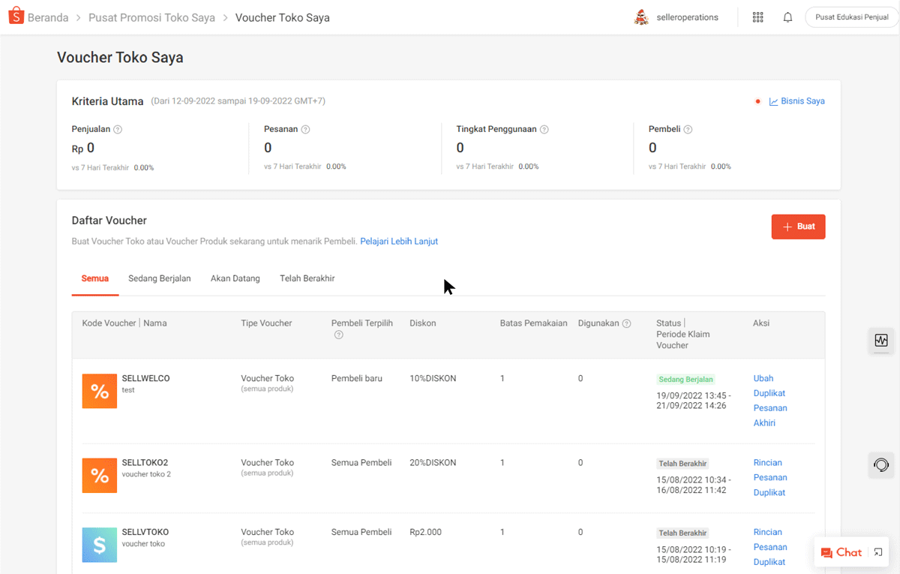Open Pelajari Lebih Lanjut link

(399, 242)
